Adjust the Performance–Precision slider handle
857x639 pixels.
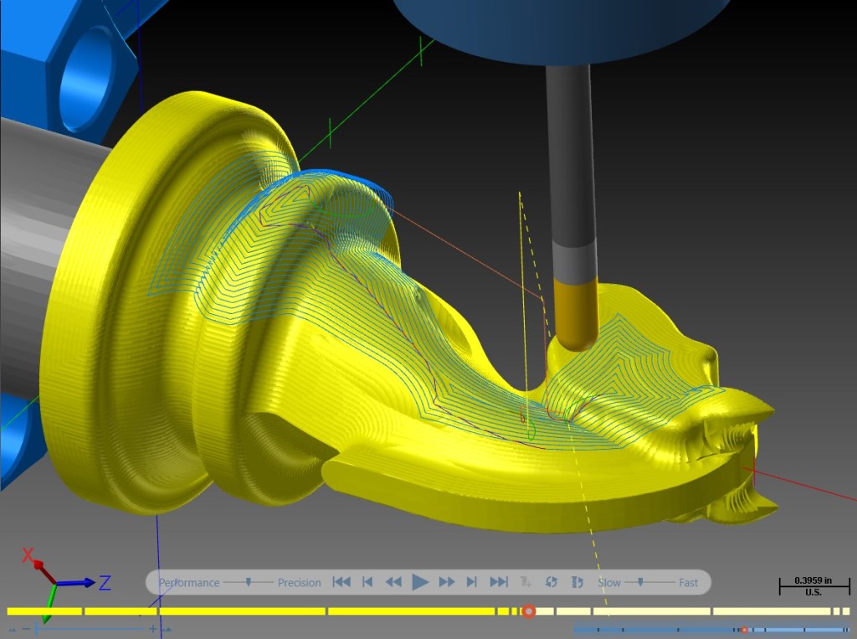pyautogui.click(x=248, y=582)
